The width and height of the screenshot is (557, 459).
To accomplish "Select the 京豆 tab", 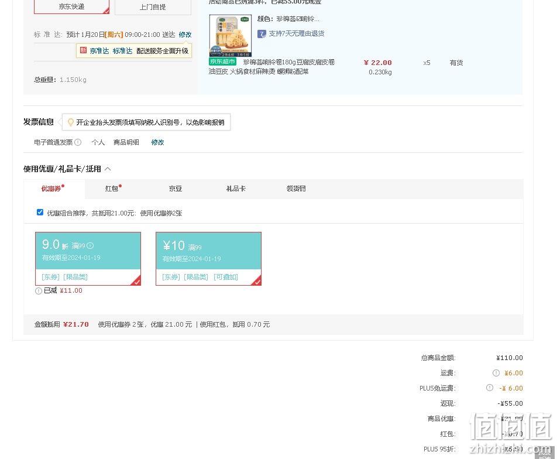I will (x=176, y=189).
